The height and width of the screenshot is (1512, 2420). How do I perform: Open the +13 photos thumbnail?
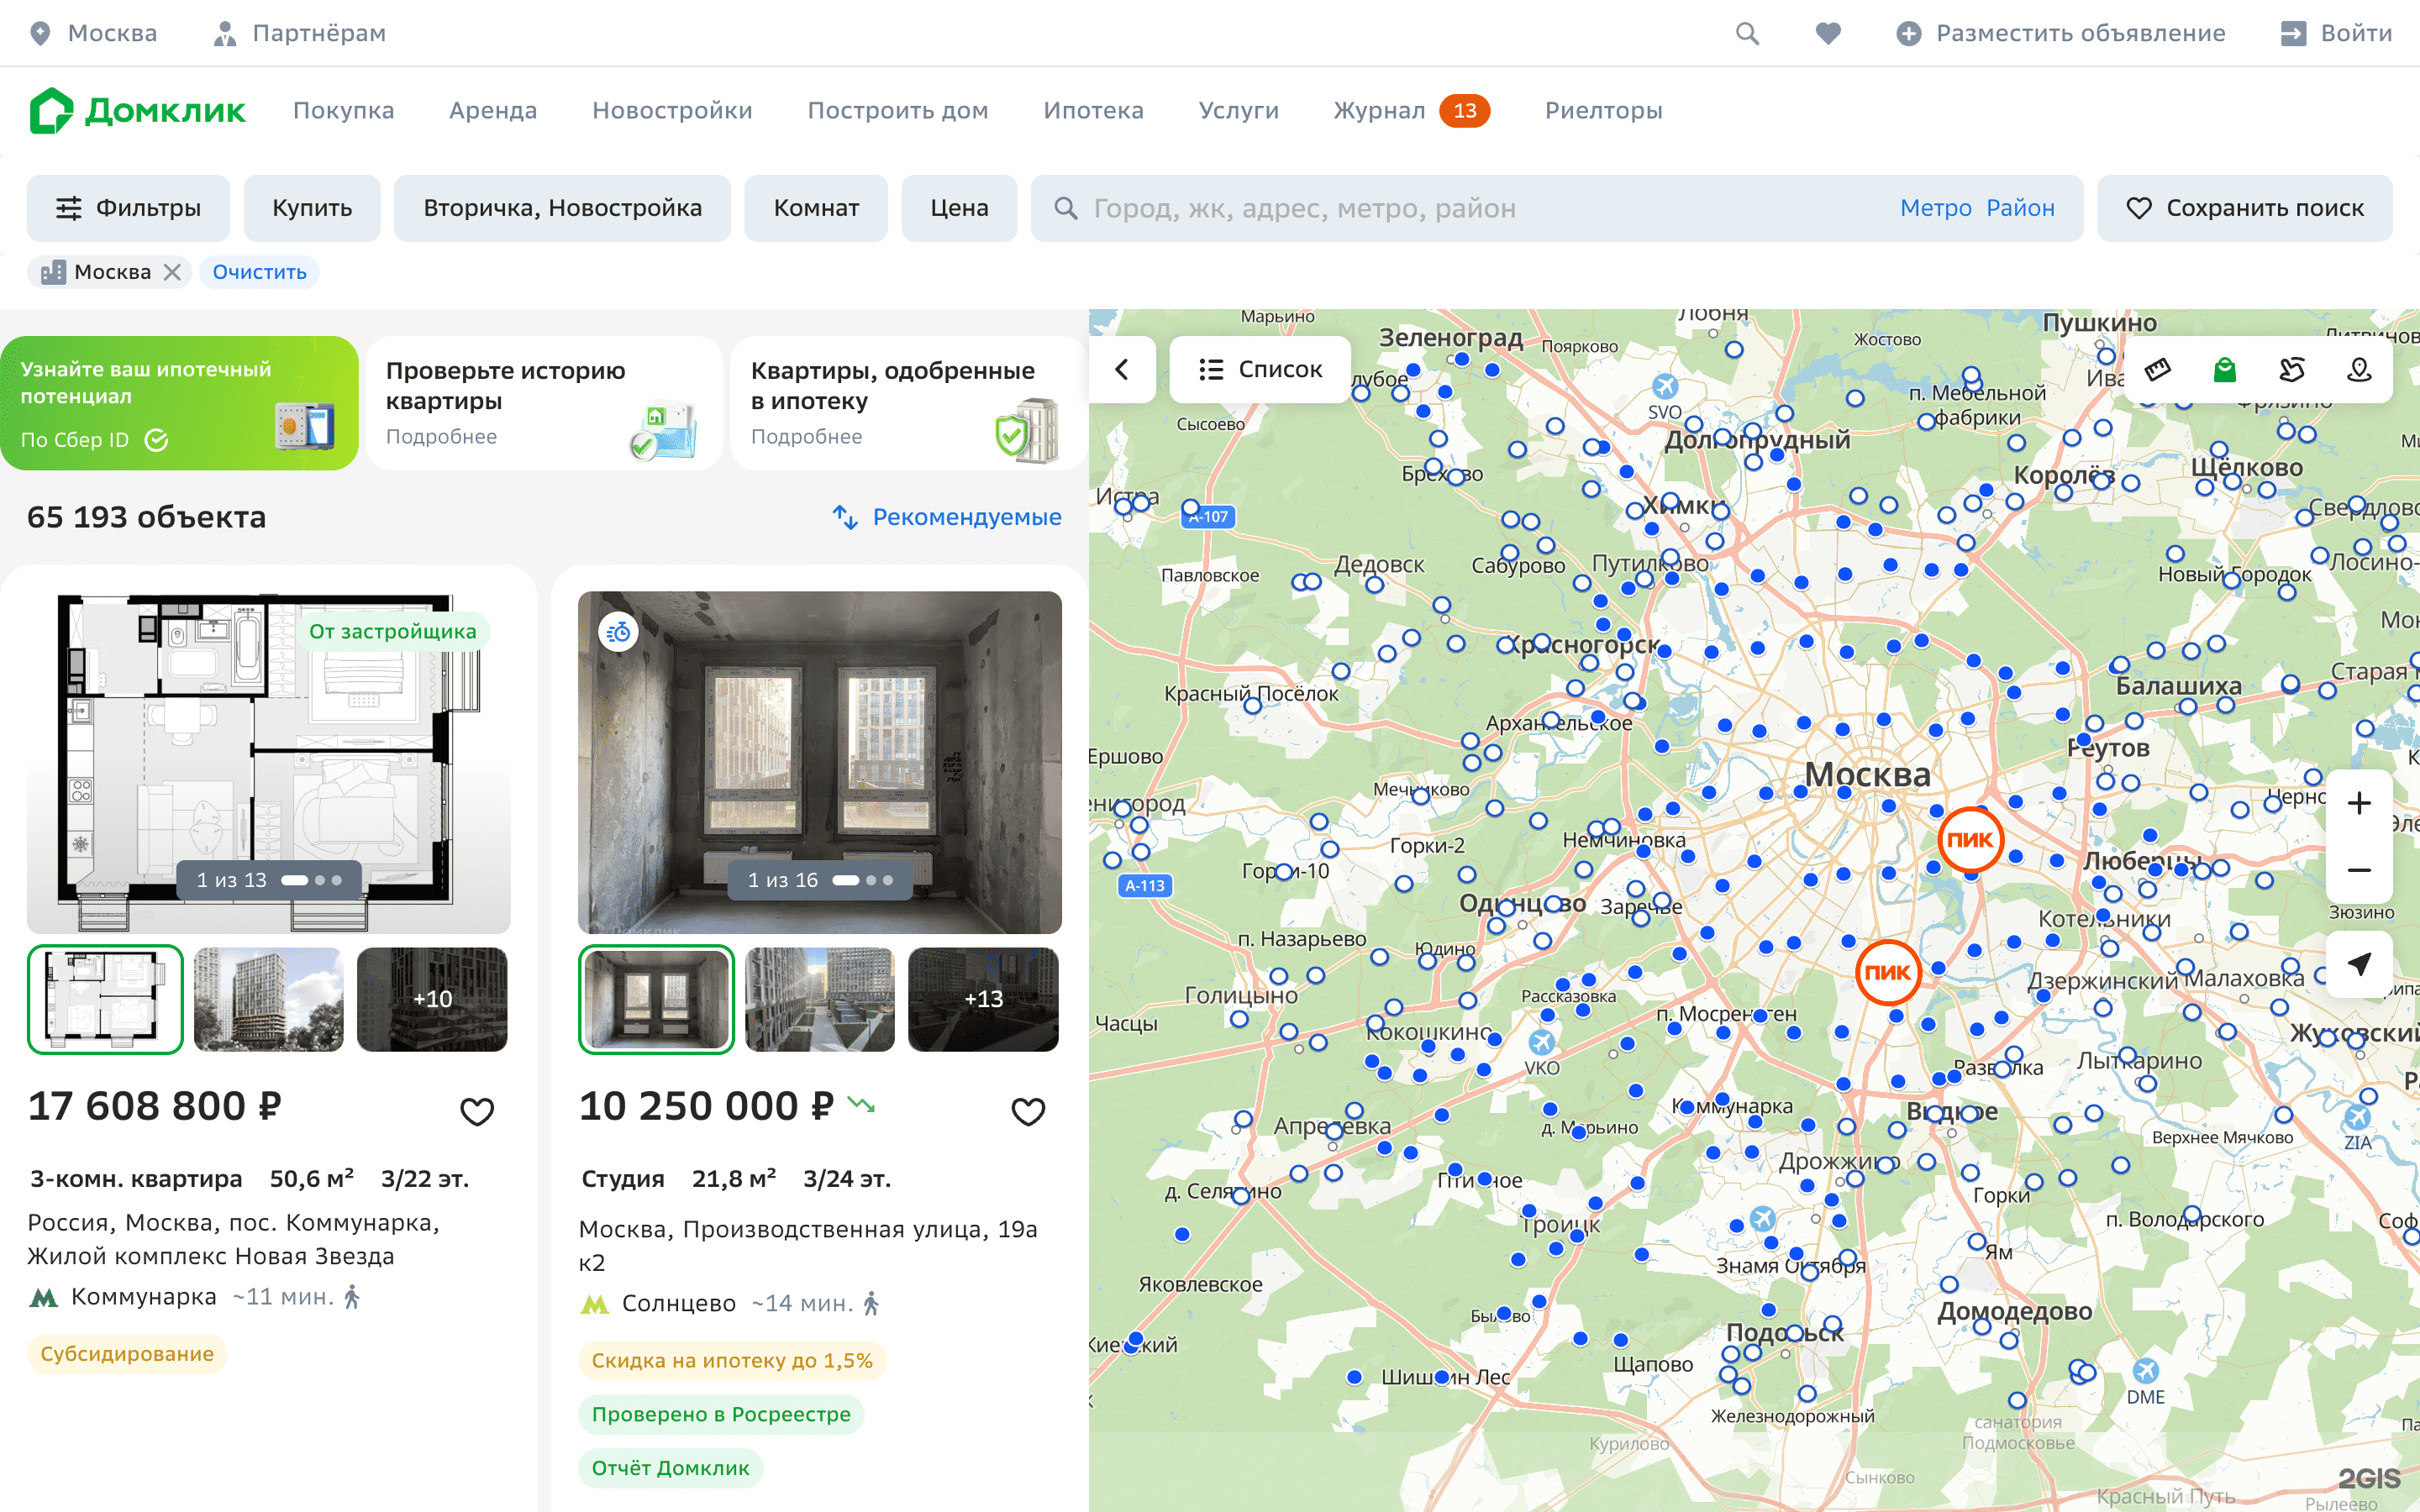(983, 999)
